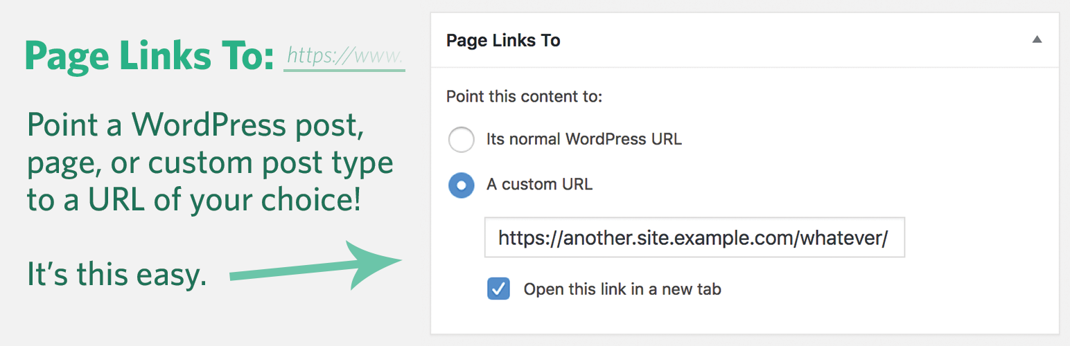Image resolution: width=1070 pixels, height=346 pixels.
Task: Click the "It's this easy." text
Action: point(116,274)
